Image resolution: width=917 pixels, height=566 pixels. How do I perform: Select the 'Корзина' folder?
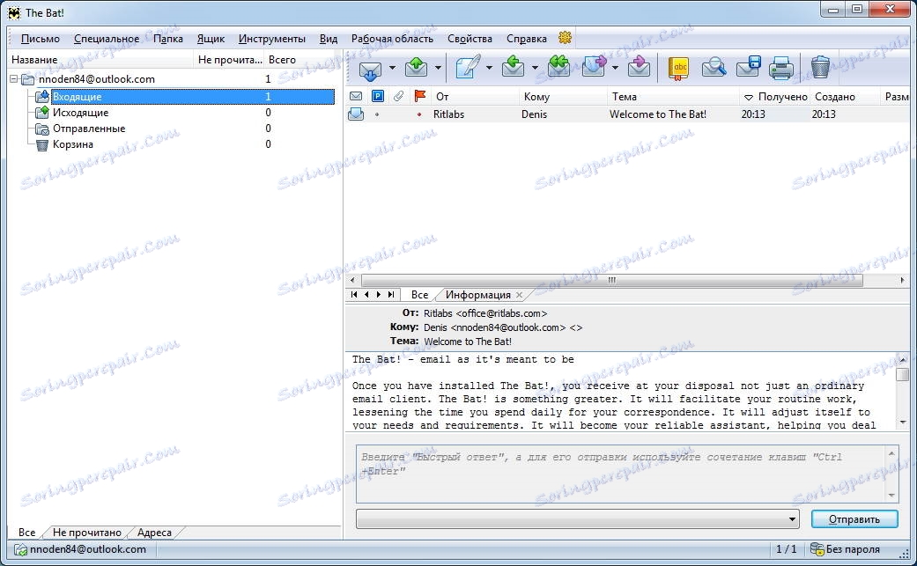click(72, 144)
